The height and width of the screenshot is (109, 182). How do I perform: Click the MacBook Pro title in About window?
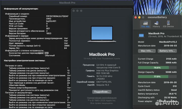tap(102, 54)
